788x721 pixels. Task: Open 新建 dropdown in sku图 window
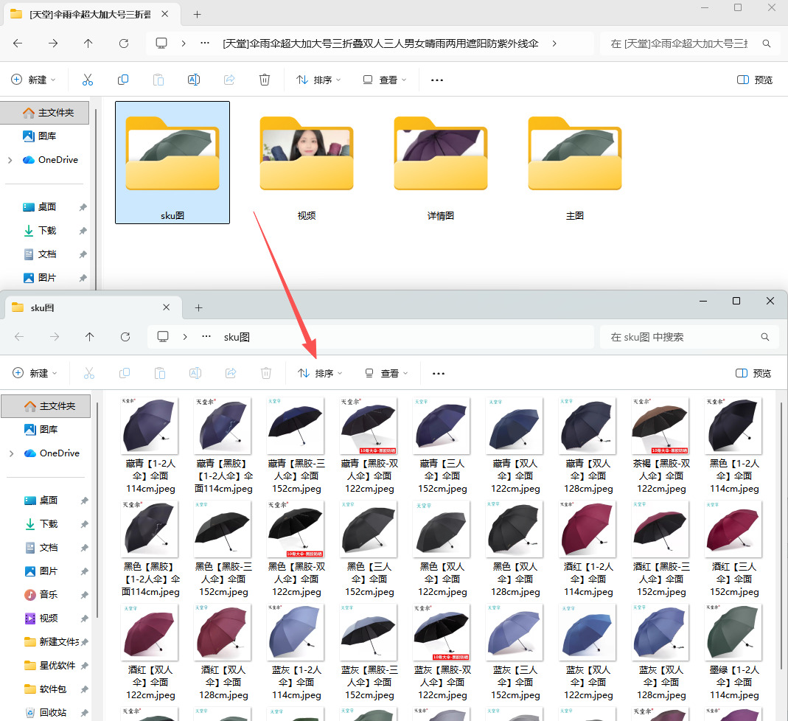[x=35, y=373]
